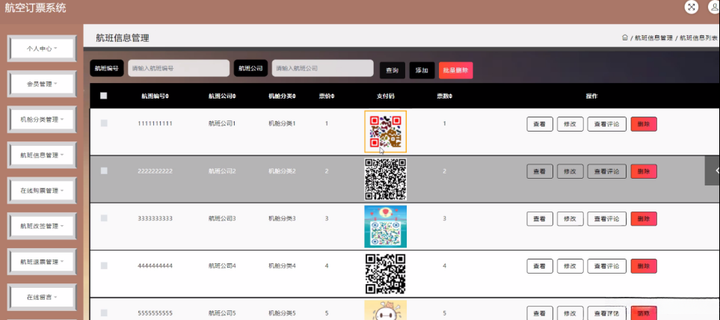This screenshot has width=720, height=320.
Task: Click the home icon in the breadcrumb
Action: (624, 37)
